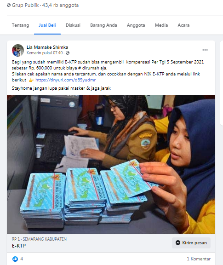View the 1 Komentar comments link

click(x=199, y=259)
